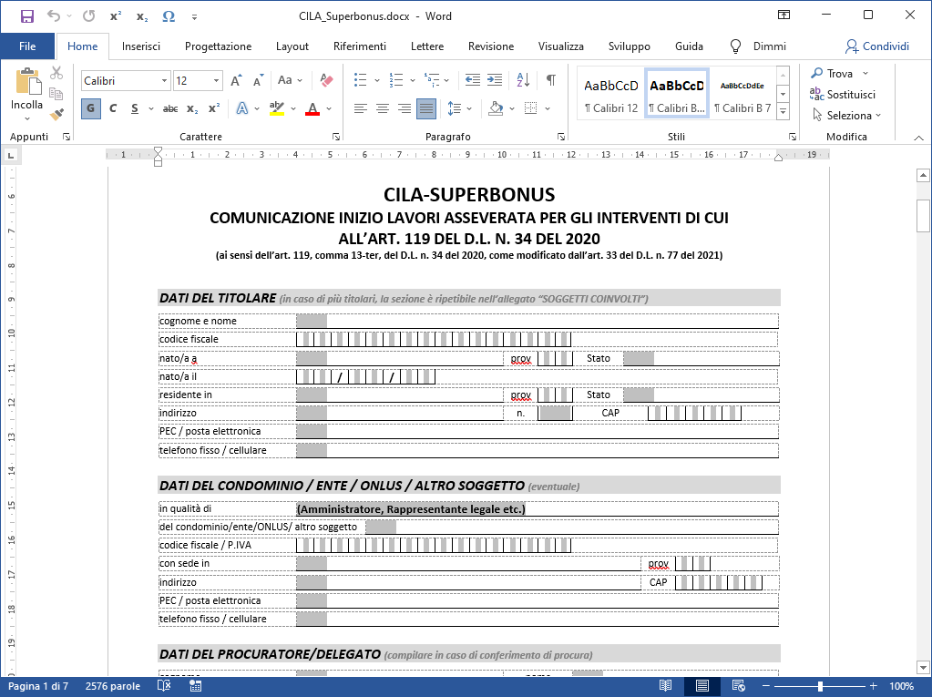Save document from Quick Access Toolbar
The image size is (932, 697).
26,15
